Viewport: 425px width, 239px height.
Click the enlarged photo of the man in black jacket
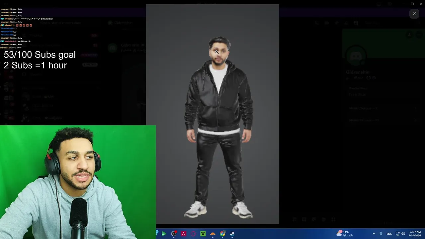coord(212,114)
